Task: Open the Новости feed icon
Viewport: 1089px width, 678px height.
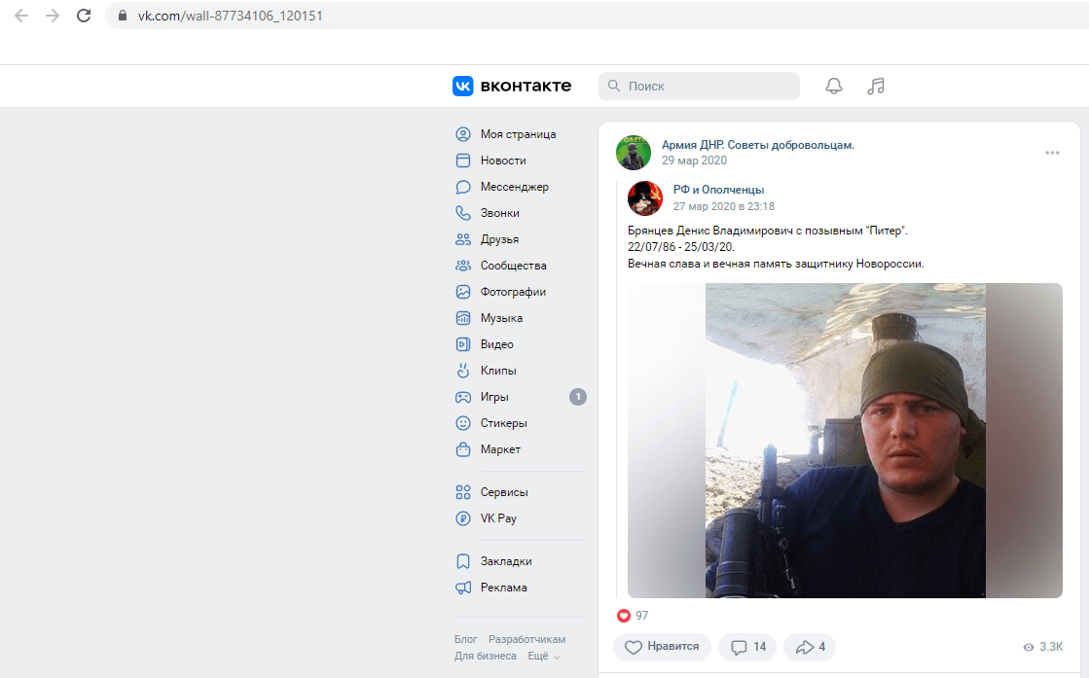Action: tap(463, 161)
